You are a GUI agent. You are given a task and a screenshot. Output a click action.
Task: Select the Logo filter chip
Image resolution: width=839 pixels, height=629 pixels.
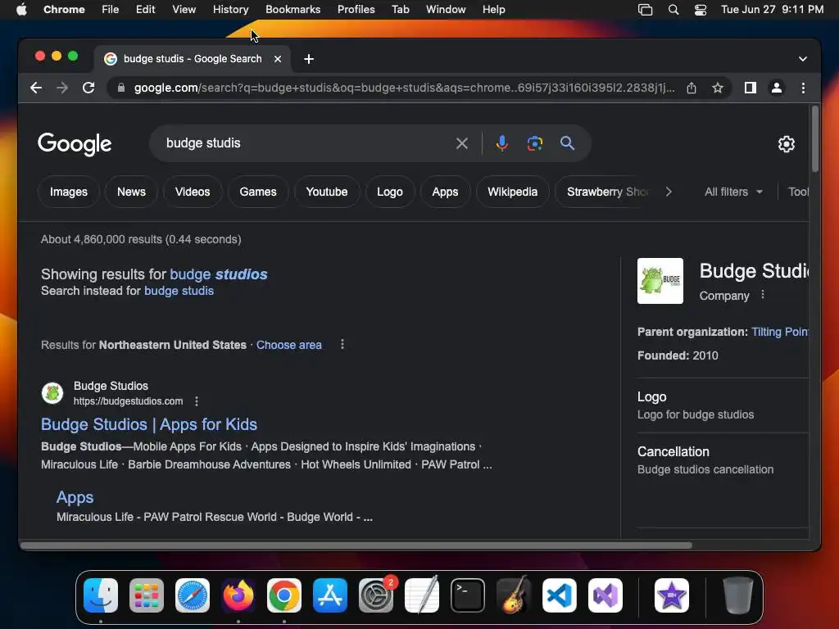point(390,192)
